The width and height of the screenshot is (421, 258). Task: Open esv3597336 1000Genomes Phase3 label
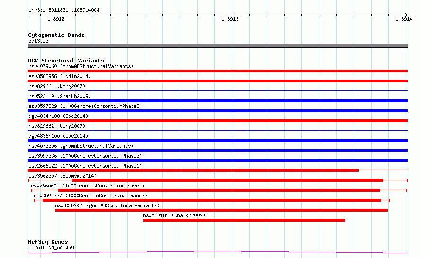(x=85, y=156)
